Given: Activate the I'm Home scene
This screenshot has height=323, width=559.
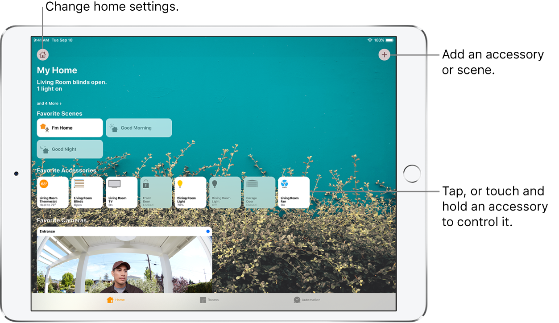Looking at the screenshot, I should [x=70, y=128].
